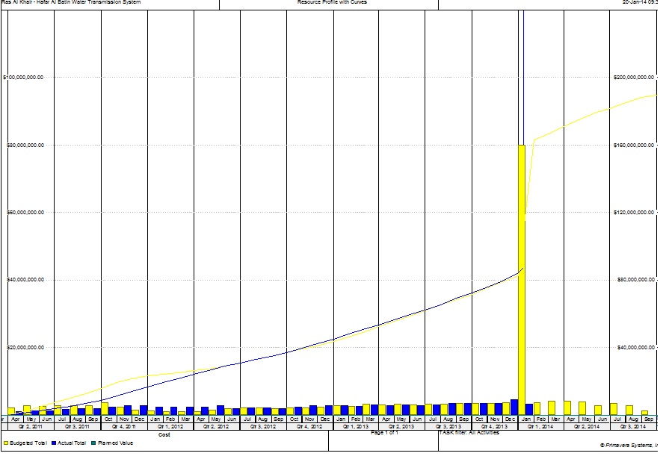The height and width of the screenshot is (459, 663).
Task: Select the 'Planned Value' legend label
Action: click(115, 443)
